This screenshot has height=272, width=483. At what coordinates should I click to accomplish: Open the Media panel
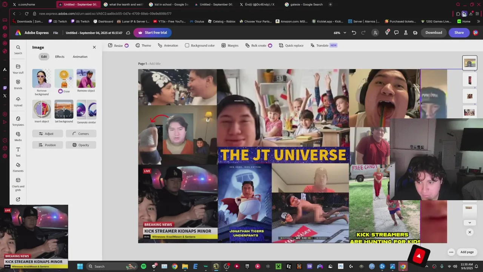(x=18, y=136)
